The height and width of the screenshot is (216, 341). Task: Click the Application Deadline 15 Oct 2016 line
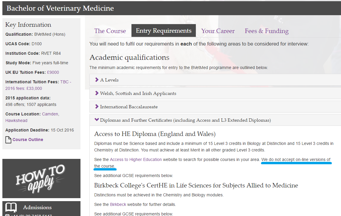tap(40, 130)
